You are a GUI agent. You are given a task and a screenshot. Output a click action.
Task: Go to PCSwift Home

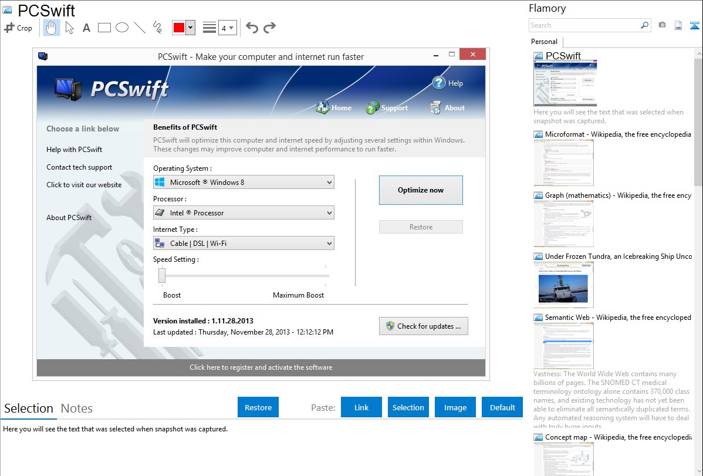[x=333, y=107]
